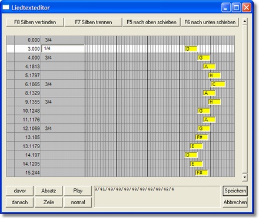This screenshot has height=219, width=259.
Task: Click 3/4 signature in row 4.000
Action: (48, 58)
